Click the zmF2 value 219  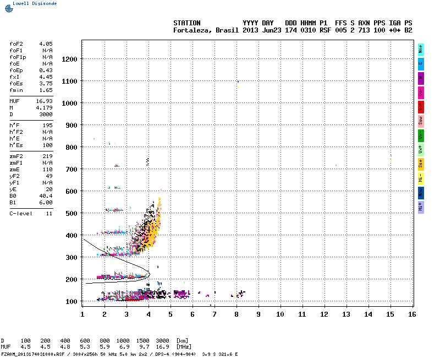point(48,156)
